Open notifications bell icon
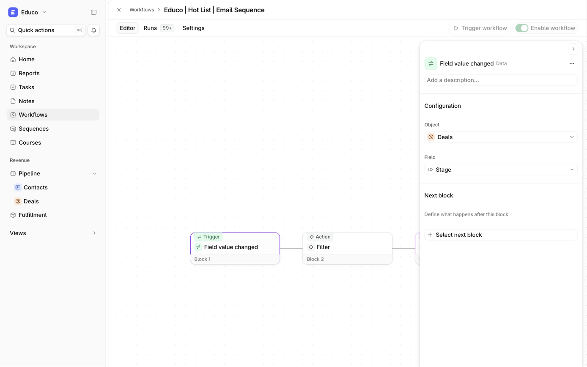Image resolution: width=587 pixels, height=367 pixels. 94,30
